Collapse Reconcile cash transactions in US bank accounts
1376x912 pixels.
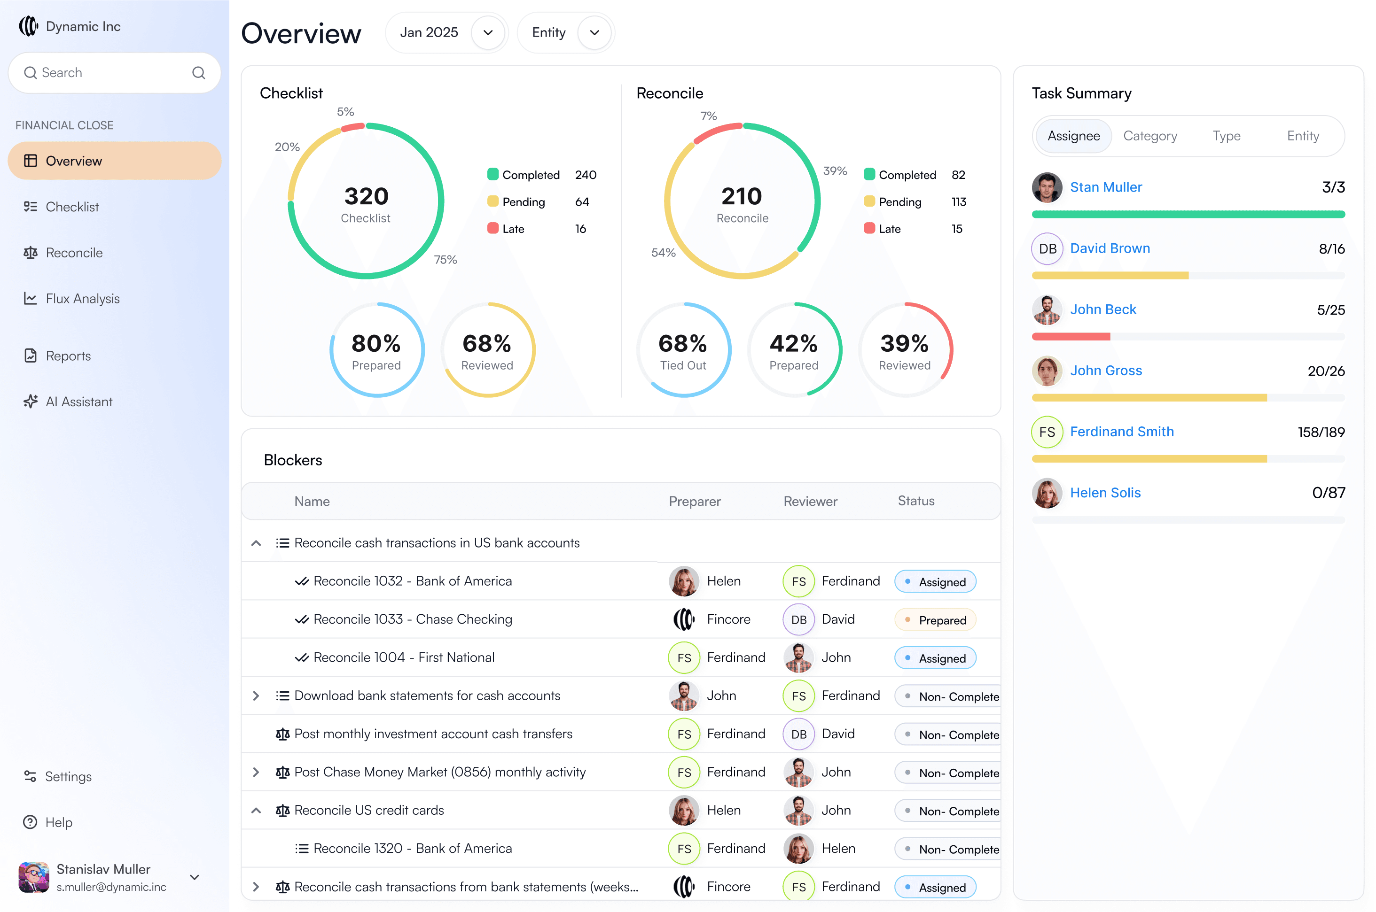click(x=256, y=543)
